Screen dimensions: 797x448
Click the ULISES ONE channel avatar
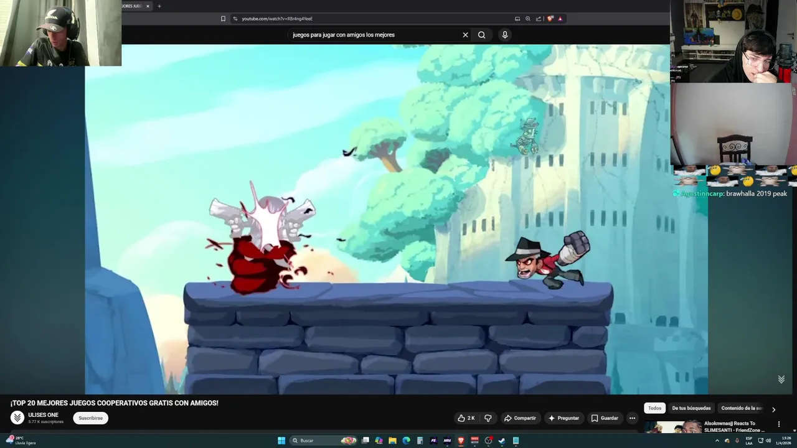(17, 418)
